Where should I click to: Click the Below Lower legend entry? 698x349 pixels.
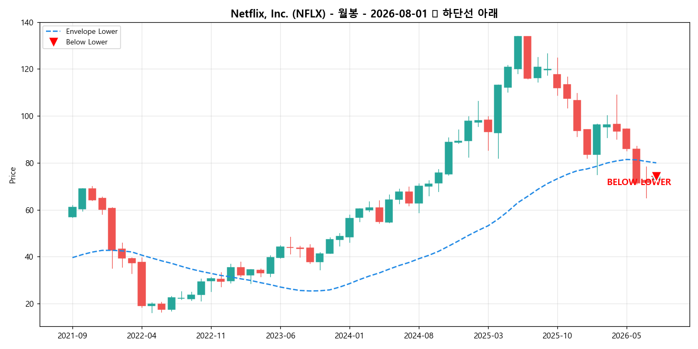click(x=77, y=42)
